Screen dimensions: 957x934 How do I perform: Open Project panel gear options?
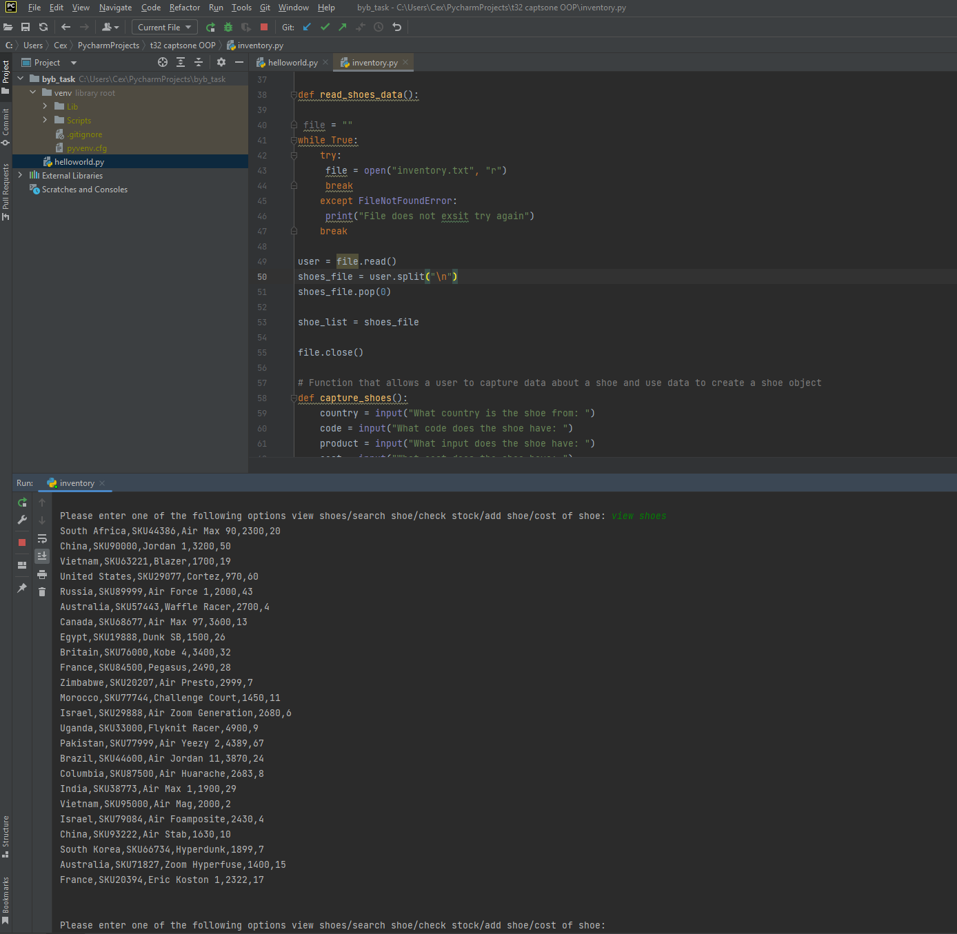point(221,62)
